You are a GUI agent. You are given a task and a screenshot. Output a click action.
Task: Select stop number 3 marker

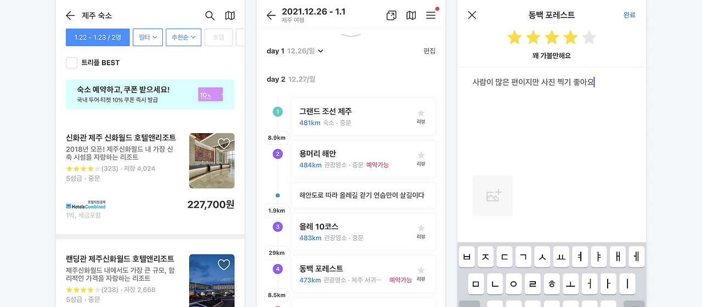point(278,227)
